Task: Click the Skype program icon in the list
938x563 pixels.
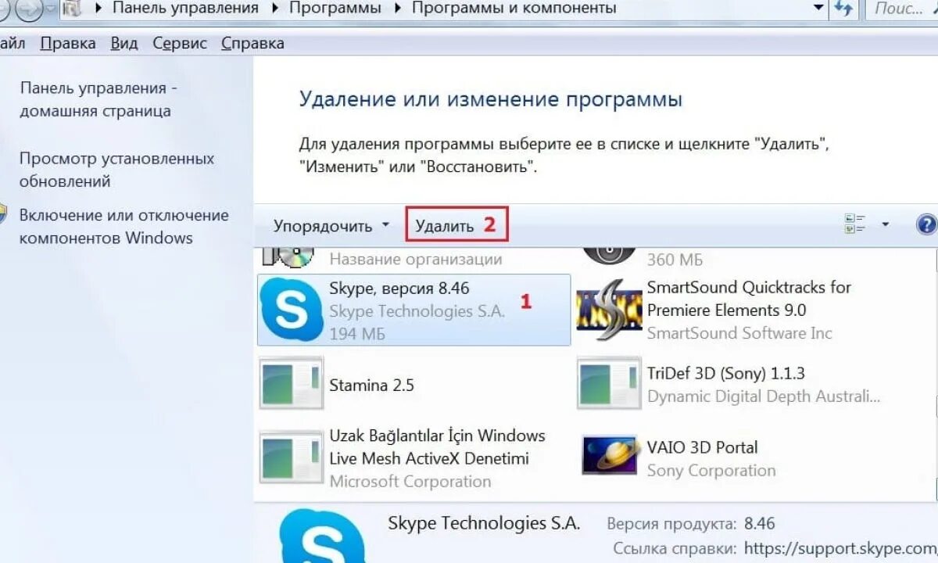Action: 292,310
